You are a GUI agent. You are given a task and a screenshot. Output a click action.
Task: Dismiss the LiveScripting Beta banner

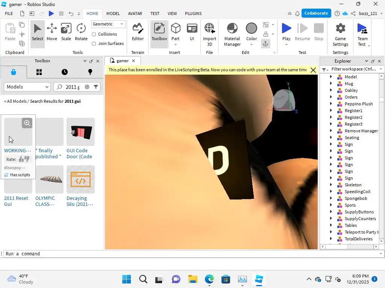(313, 70)
